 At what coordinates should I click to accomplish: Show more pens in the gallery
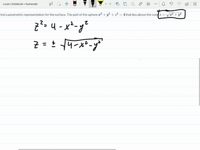(x=106, y=4)
